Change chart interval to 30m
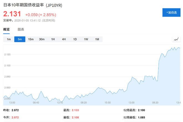Viewport: 183px width, 122px height. (42, 39)
